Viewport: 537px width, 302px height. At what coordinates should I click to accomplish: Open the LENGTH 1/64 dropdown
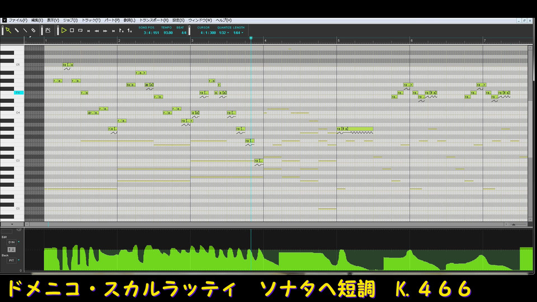pos(238,33)
